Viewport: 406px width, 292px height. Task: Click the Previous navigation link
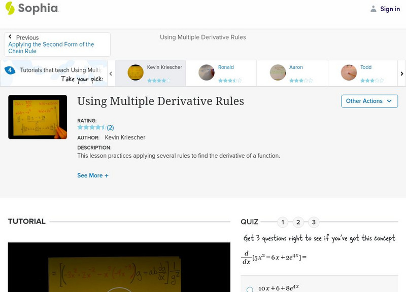27,37
